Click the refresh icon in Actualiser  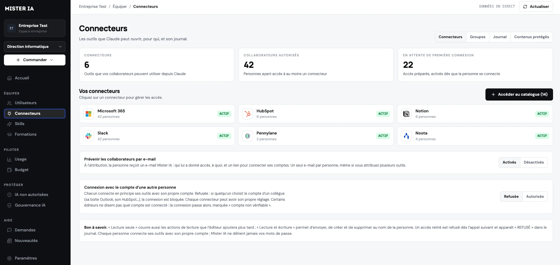click(525, 7)
